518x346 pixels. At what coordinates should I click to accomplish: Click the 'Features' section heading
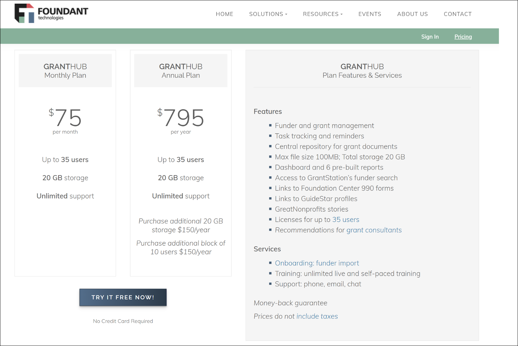268,111
